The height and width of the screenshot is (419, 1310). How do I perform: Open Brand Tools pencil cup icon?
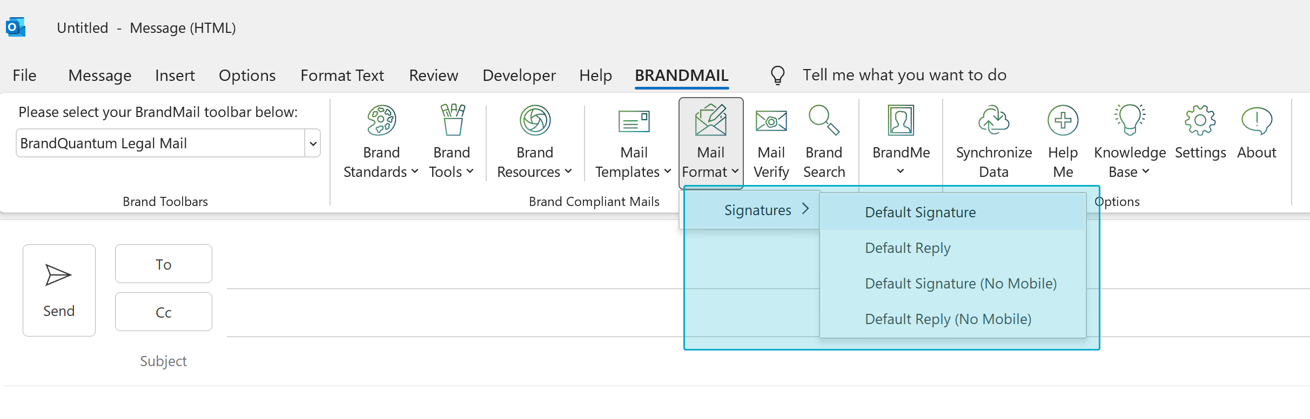452,120
